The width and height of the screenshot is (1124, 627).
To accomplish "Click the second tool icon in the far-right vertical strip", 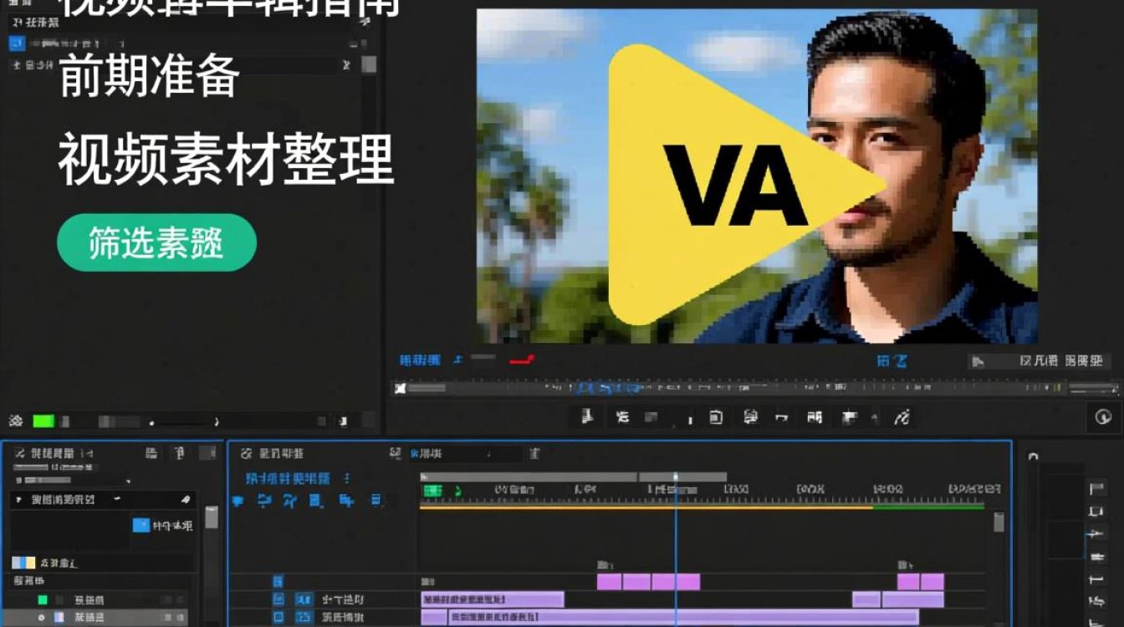I will [x=1096, y=511].
